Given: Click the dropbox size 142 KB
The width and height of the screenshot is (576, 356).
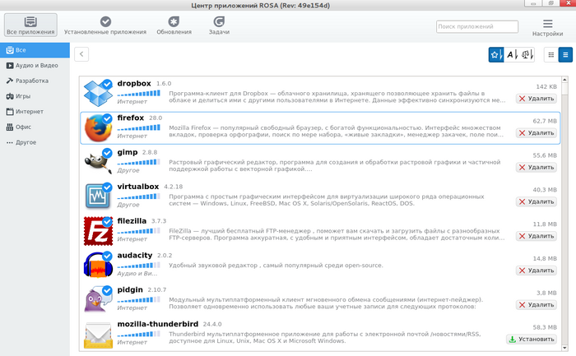Looking at the screenshot, I should pos(546,86).
